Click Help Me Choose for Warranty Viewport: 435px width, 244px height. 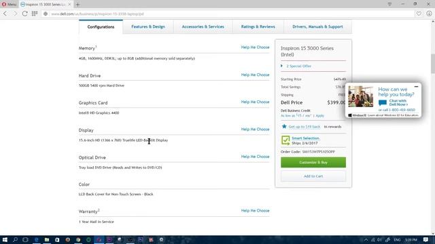(x=255, y=211)
